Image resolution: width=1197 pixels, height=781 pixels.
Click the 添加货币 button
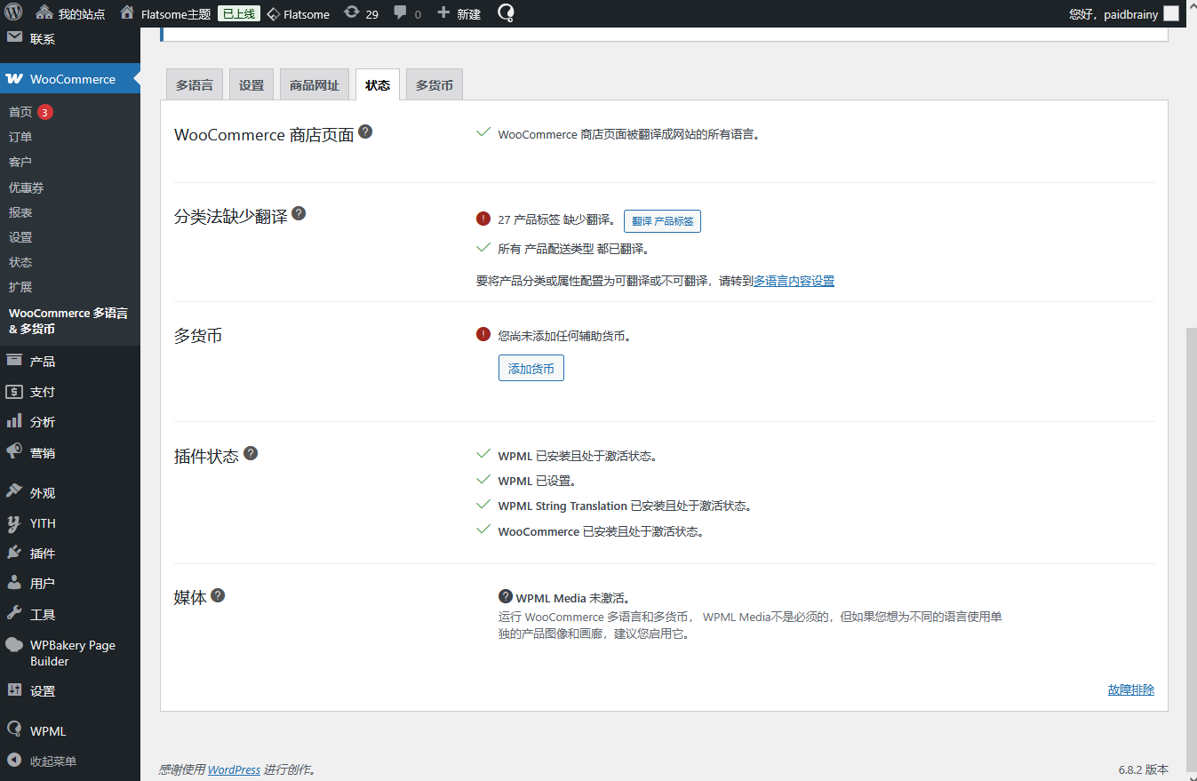point(531,369)
